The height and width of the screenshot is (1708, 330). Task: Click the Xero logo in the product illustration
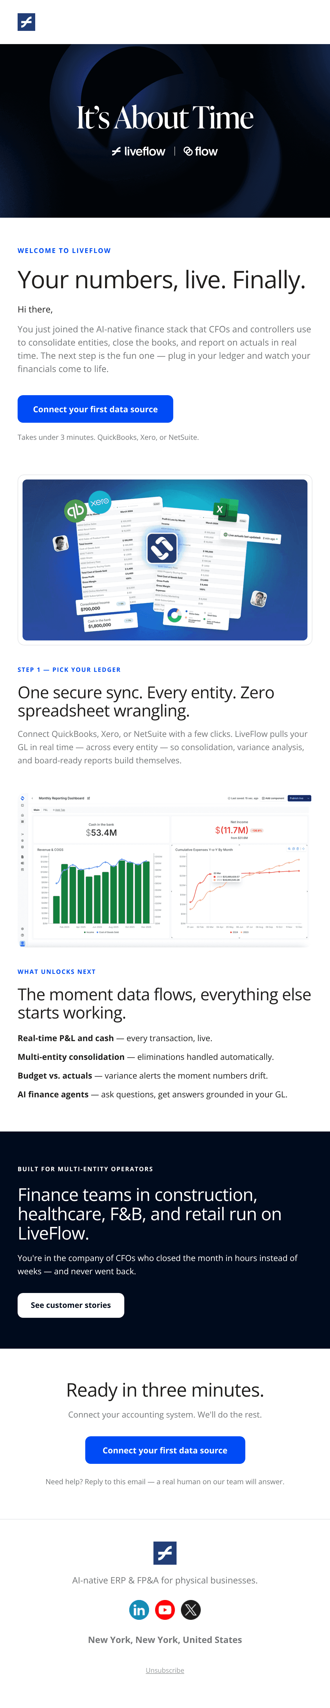(x=100, y=501)
